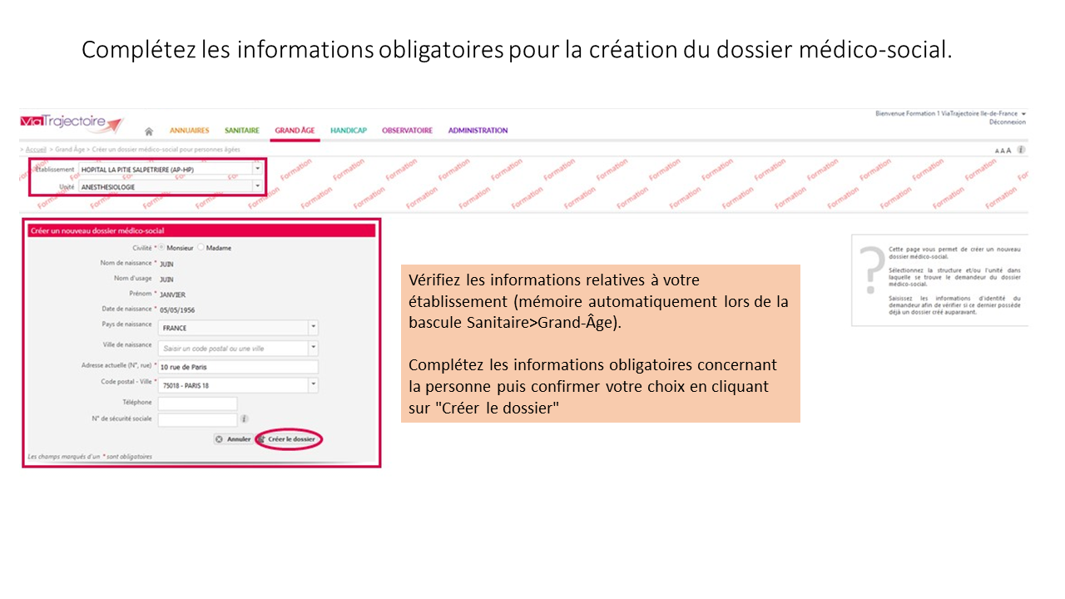The image size is (1065, 599).
Task: Select the Monsieur radio button
Action: 161,248
